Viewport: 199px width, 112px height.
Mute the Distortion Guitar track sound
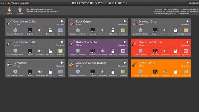(103, 51)
